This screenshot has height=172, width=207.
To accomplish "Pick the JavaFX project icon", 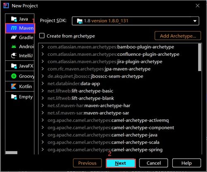I will 14,66.
